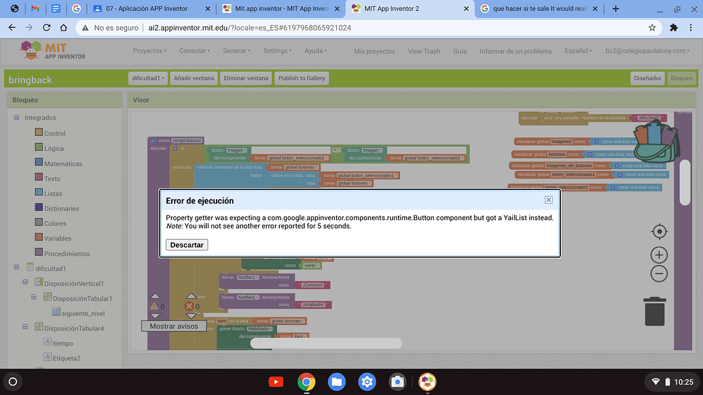Launch YouTube from the shelf
The image size is (703, 395).
click(276, 381)
